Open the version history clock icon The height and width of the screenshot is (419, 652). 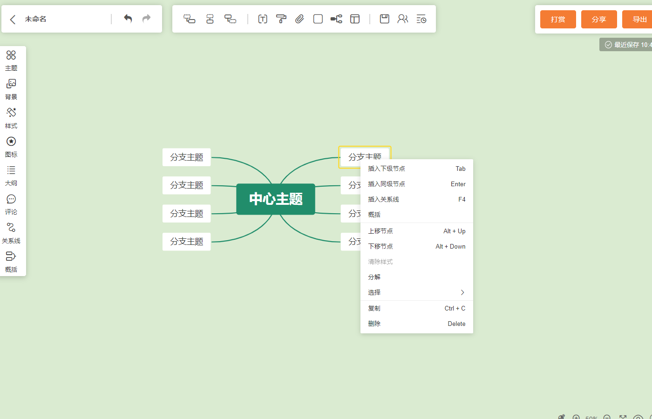tap(421, 19)
